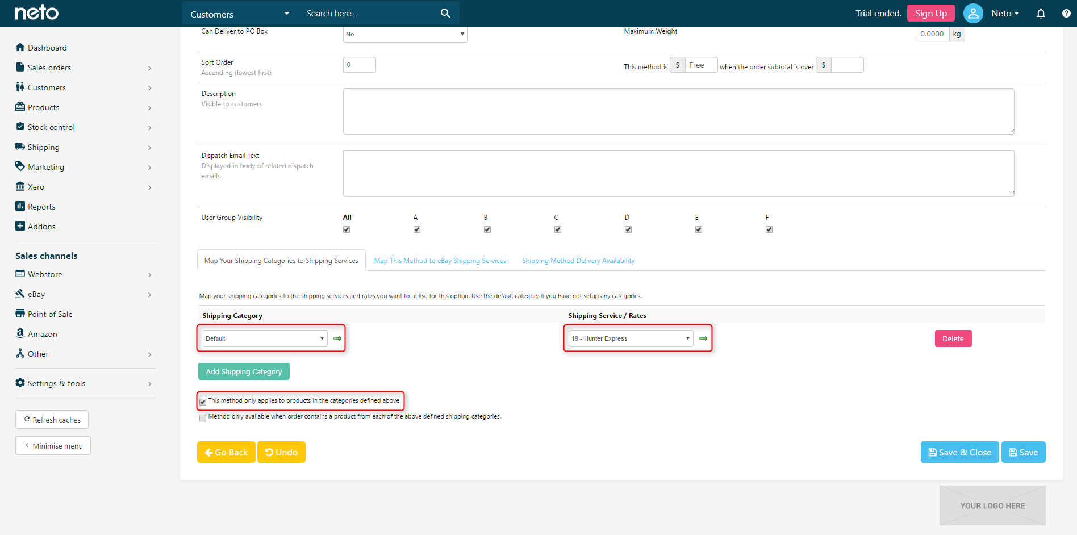Click the Shipping truck icon
The image size is (1077, 535).
[20, 147]
